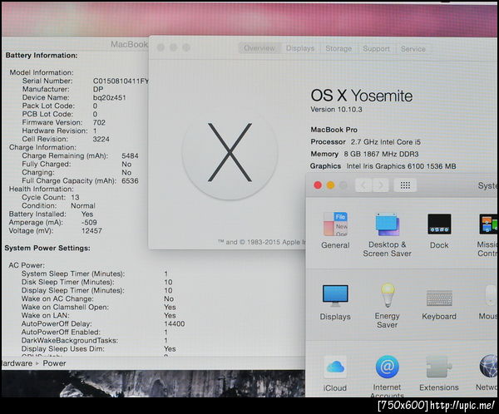Select Cycle Count value 13
Screen dimensions: 499x414
point(75,198)
